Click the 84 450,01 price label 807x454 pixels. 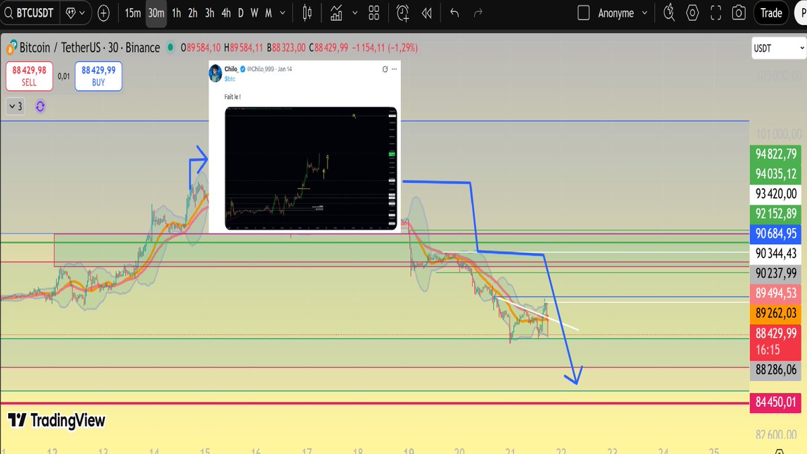tap(775, 403)
